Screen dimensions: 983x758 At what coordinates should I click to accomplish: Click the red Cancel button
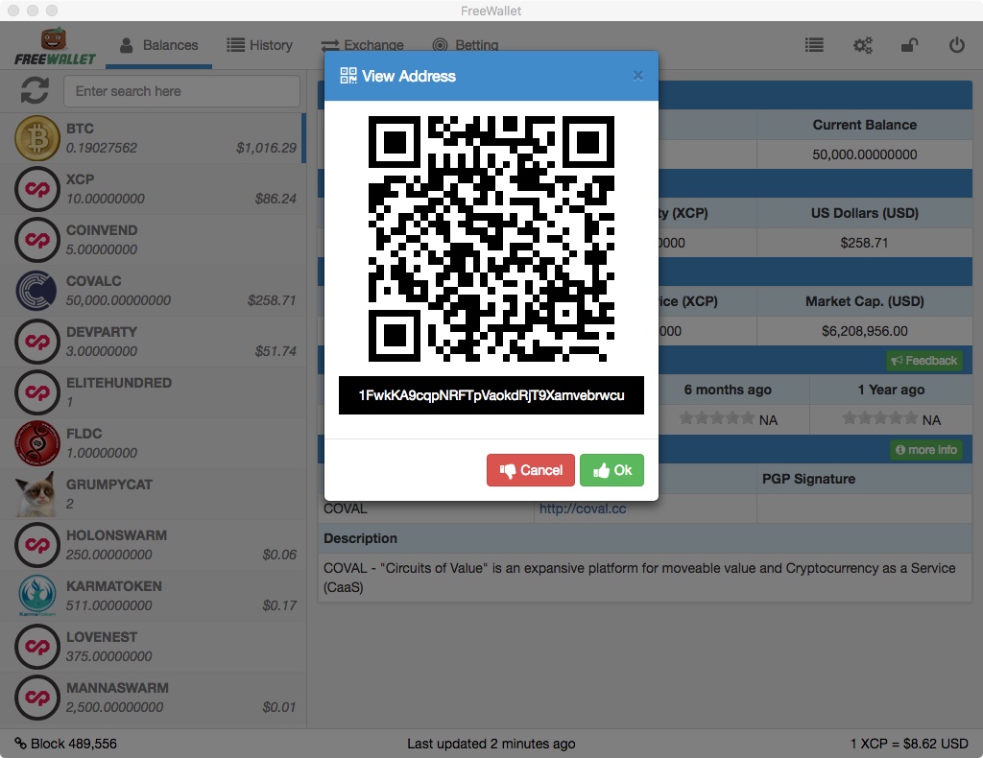530,470
